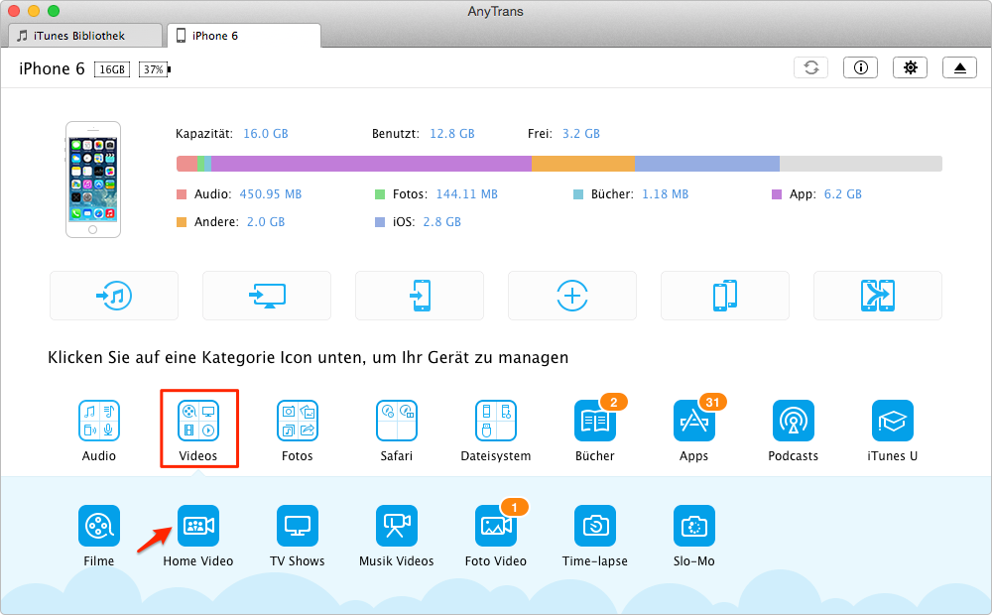The image size is (992, 615).
Task: Click the AnyTrans window title
Action: (x=495, y=11)
